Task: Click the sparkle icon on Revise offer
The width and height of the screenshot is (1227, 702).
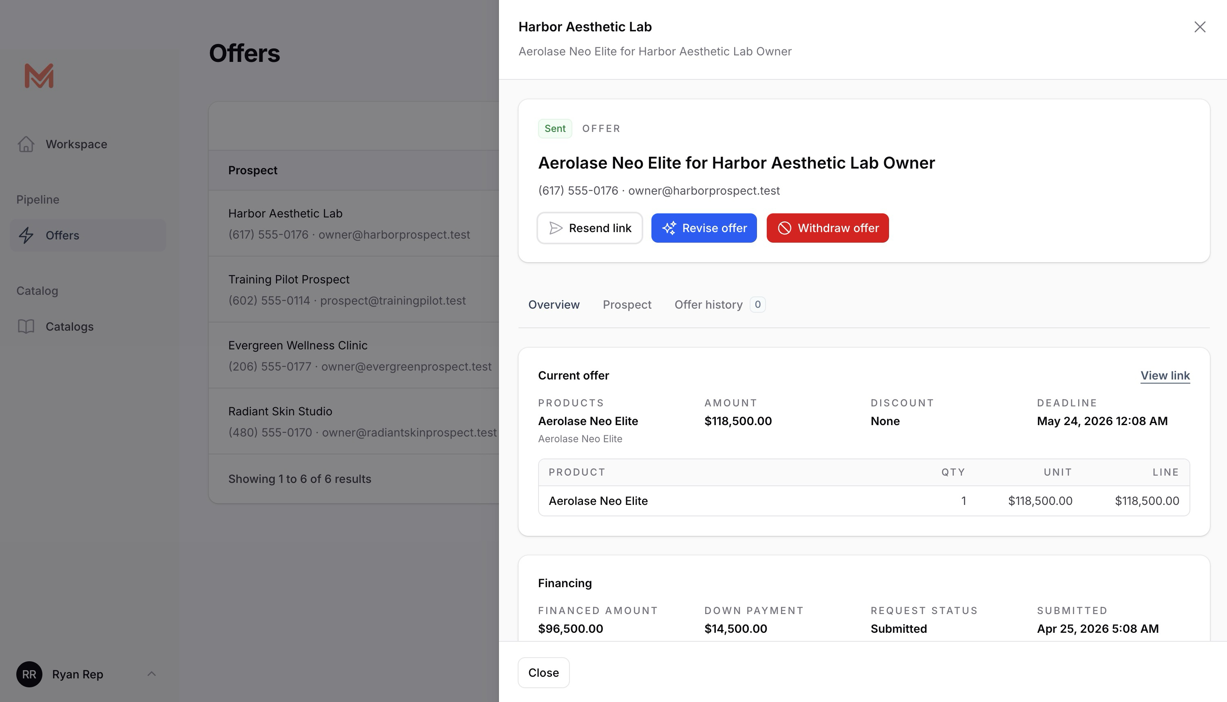Action: [x=669, y=228]
